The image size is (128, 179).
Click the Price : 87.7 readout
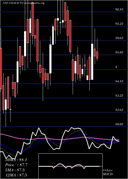pos(16,165)
